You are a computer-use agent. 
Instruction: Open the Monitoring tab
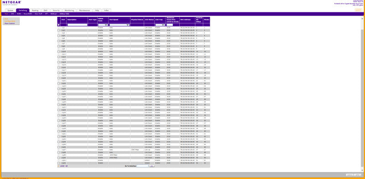click(x=69, y=10)
